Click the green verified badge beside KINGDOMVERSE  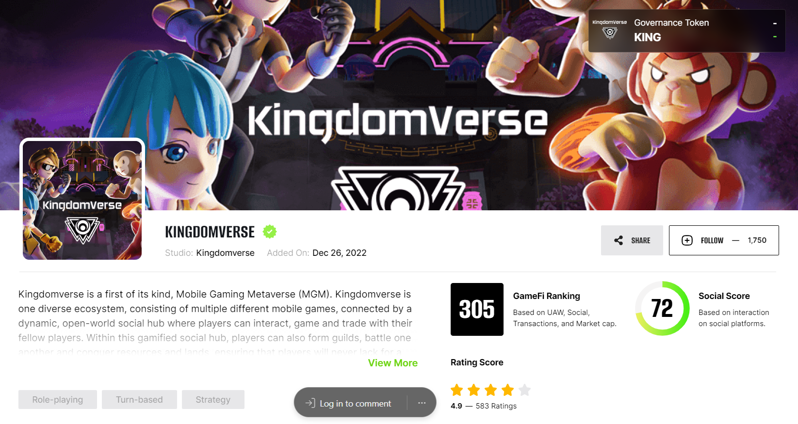[270, 232]
